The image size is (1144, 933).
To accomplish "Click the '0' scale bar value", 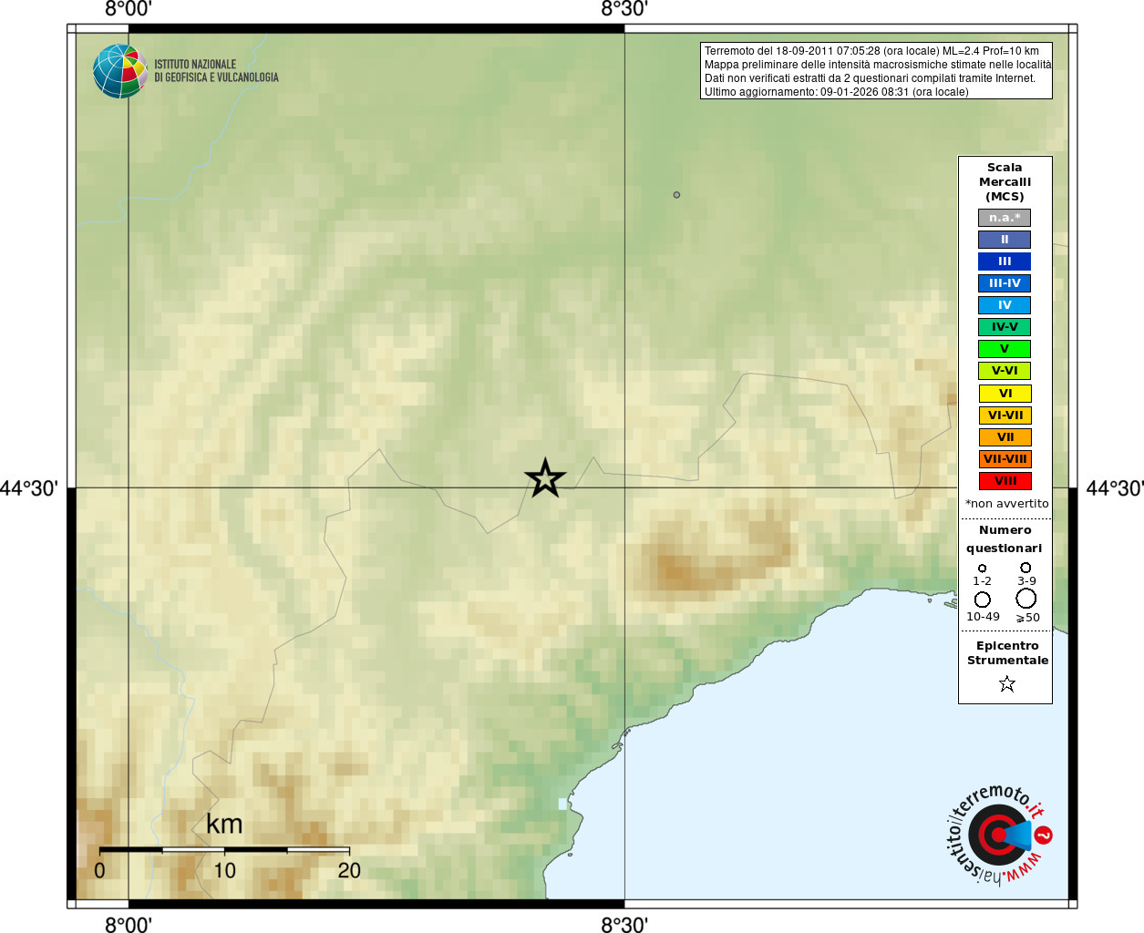I will click(99, 871).
